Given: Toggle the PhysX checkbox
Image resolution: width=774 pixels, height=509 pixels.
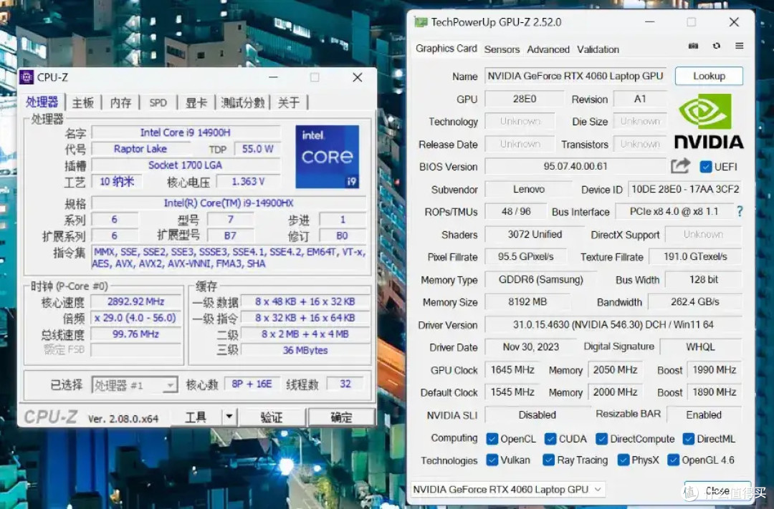Looking at the screenshot, I should coord(623,460).
